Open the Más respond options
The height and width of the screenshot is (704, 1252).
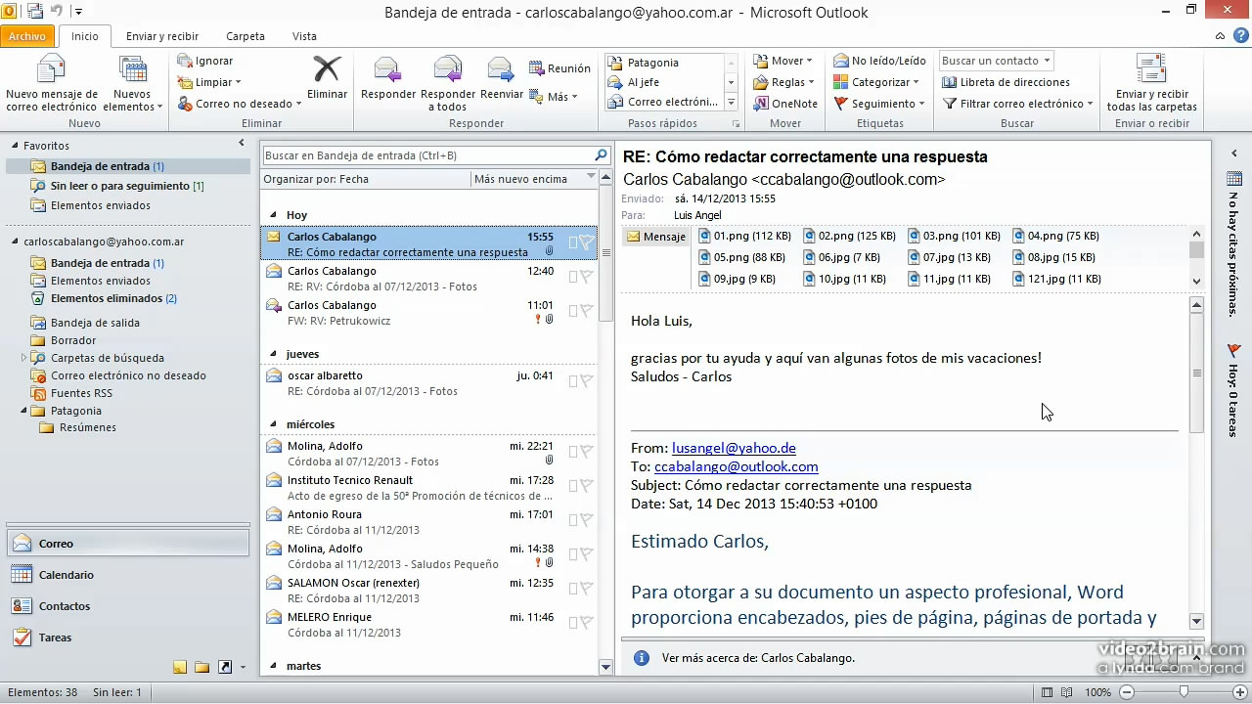pos(554,97)
